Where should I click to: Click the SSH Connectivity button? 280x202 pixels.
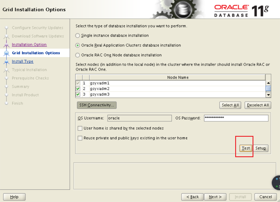[x=97, y=105]
